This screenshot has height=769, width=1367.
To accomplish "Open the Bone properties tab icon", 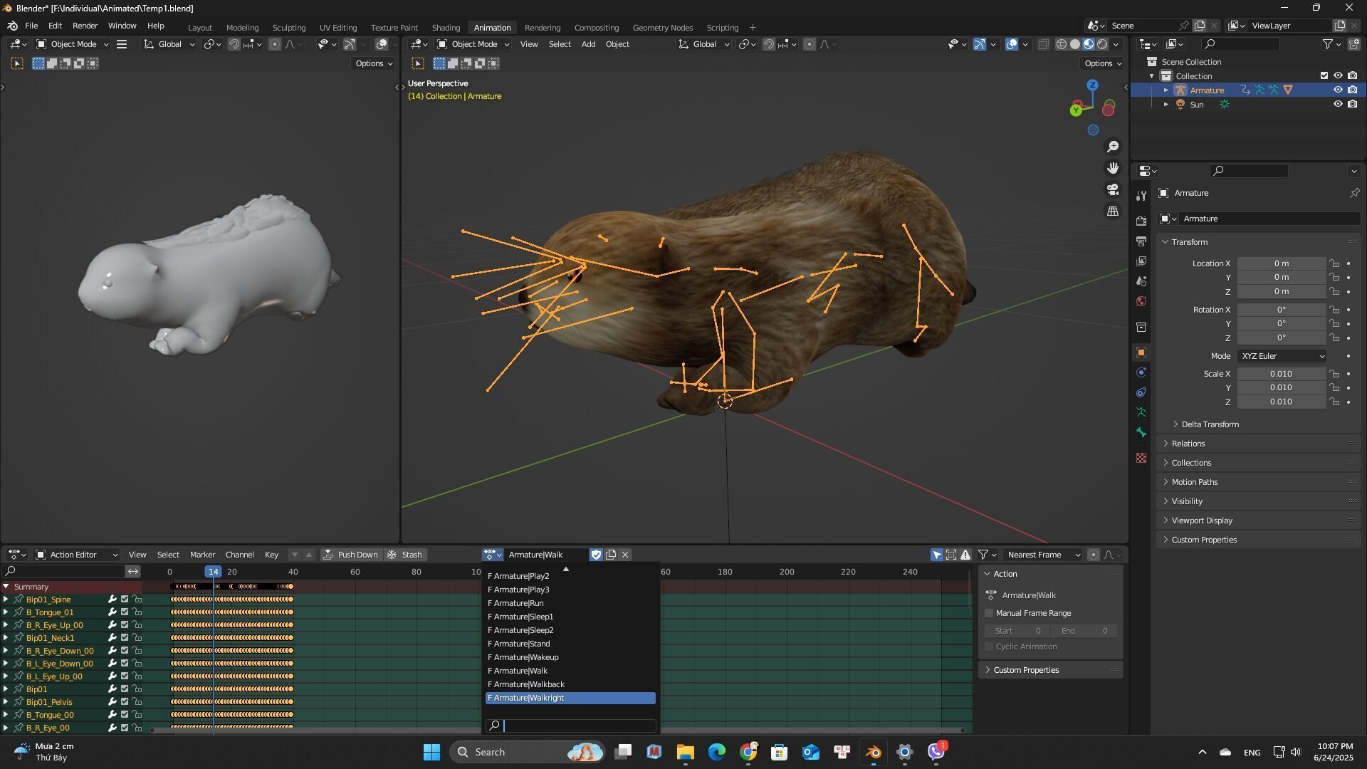I will (x=1141, y=432).
